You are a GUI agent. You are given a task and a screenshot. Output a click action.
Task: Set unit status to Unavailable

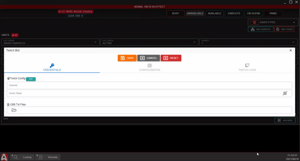[195, 13]
